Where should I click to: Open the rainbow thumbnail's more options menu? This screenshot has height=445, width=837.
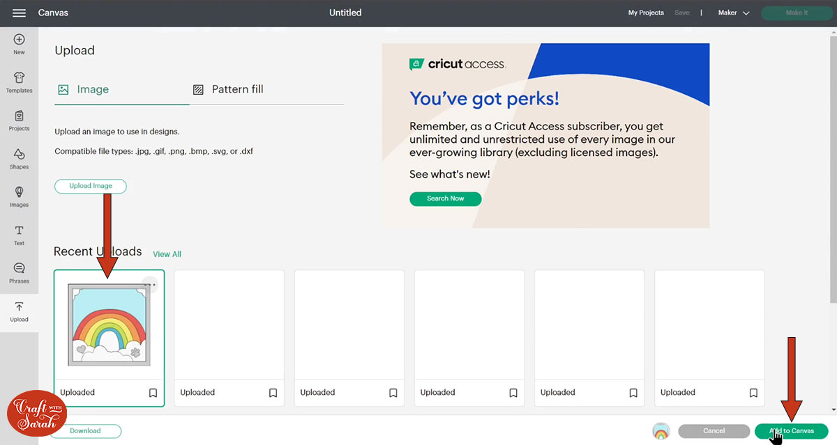[151, 284]
